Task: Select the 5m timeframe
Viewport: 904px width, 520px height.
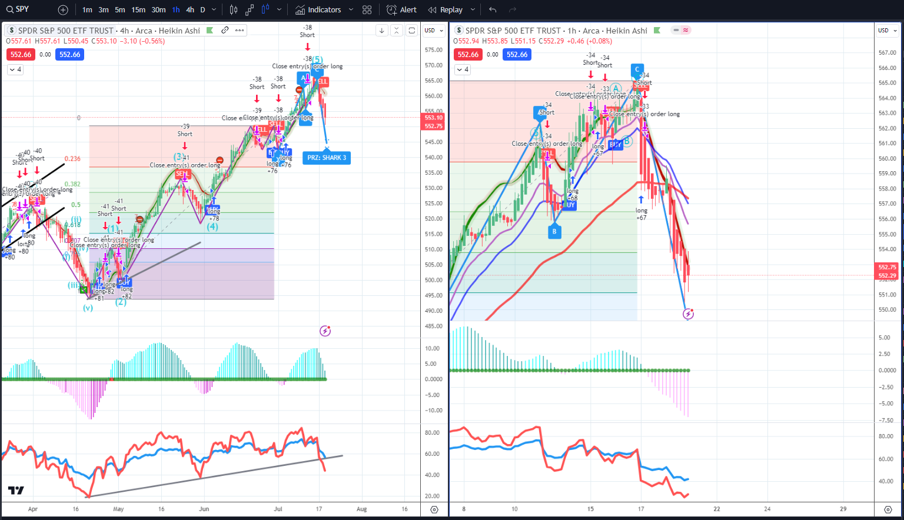Action: coord(120,10)
